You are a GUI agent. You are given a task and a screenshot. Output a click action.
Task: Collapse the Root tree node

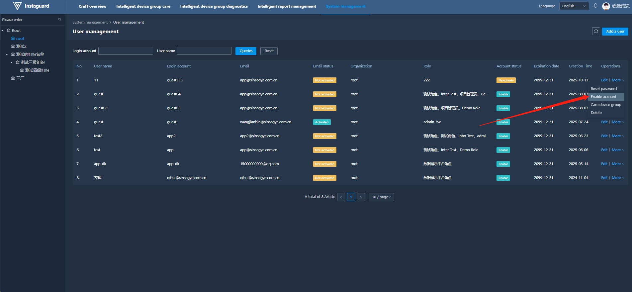tap(3, 31)
